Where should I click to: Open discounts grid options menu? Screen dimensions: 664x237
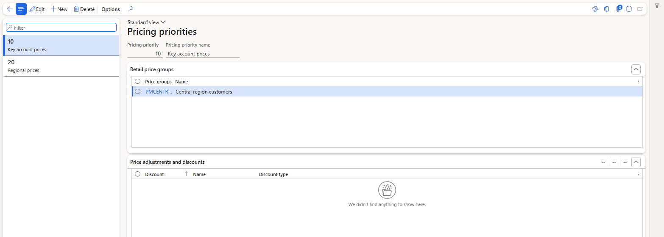pos(639,174)
